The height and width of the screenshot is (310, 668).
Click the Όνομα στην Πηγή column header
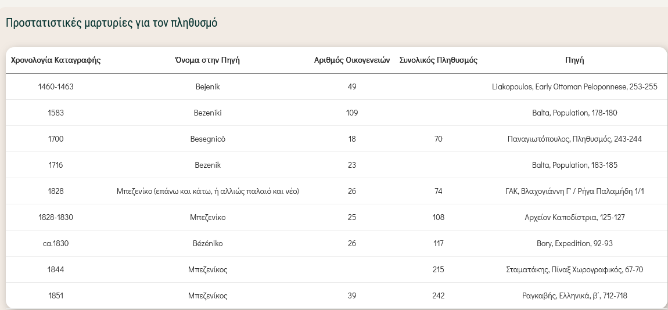(x=207, y=60)
